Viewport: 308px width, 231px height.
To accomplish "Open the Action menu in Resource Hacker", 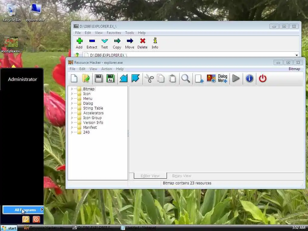I will click(x=106, y=69).
